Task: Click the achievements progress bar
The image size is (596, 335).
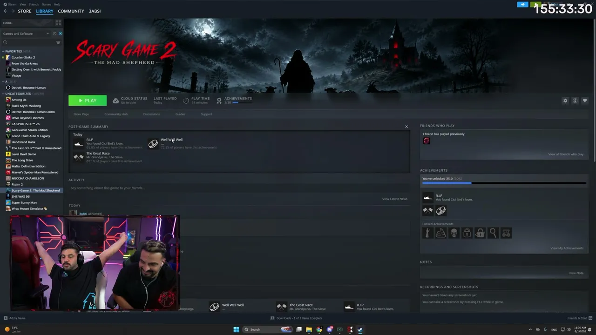Action: (504, 183)
